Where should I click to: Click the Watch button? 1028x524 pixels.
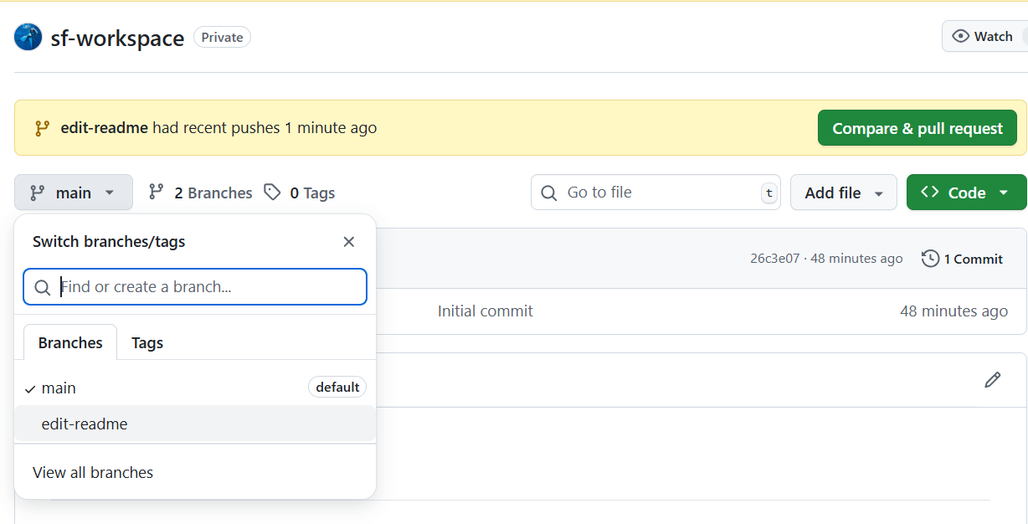[x=984, y=36]
